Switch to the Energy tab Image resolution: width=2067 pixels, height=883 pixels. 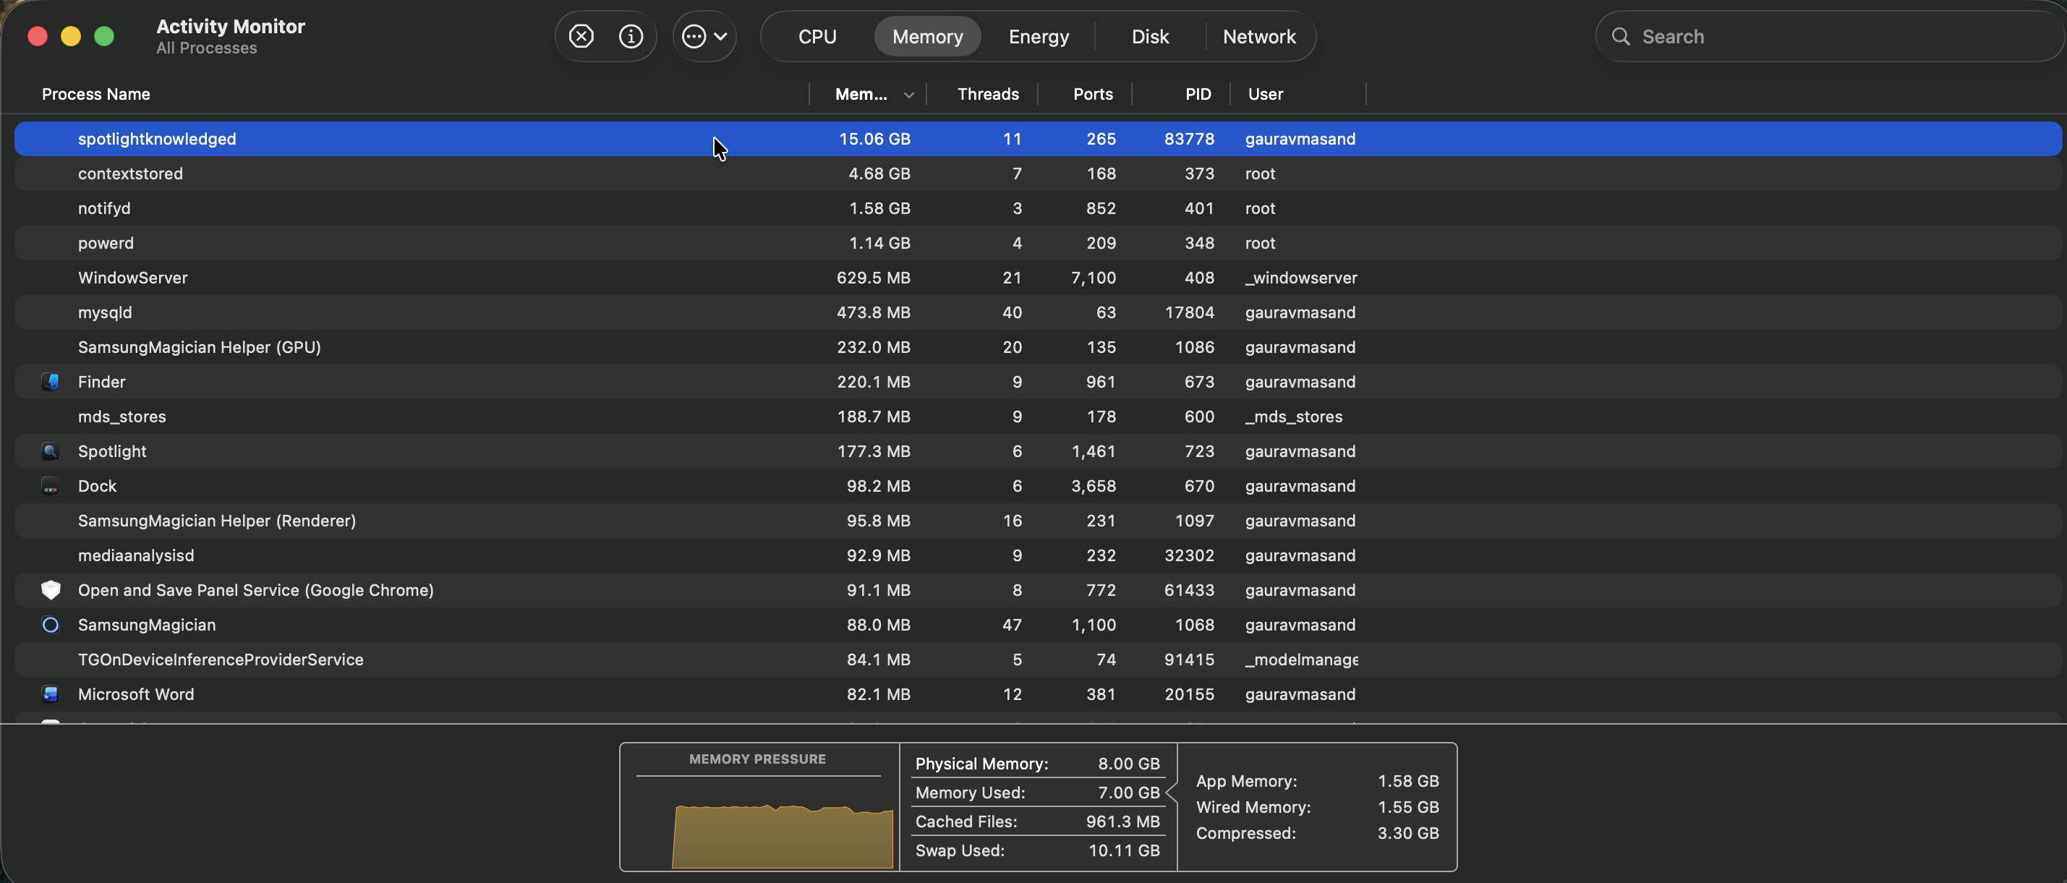pyautogui.click(x=1039, y=36)
